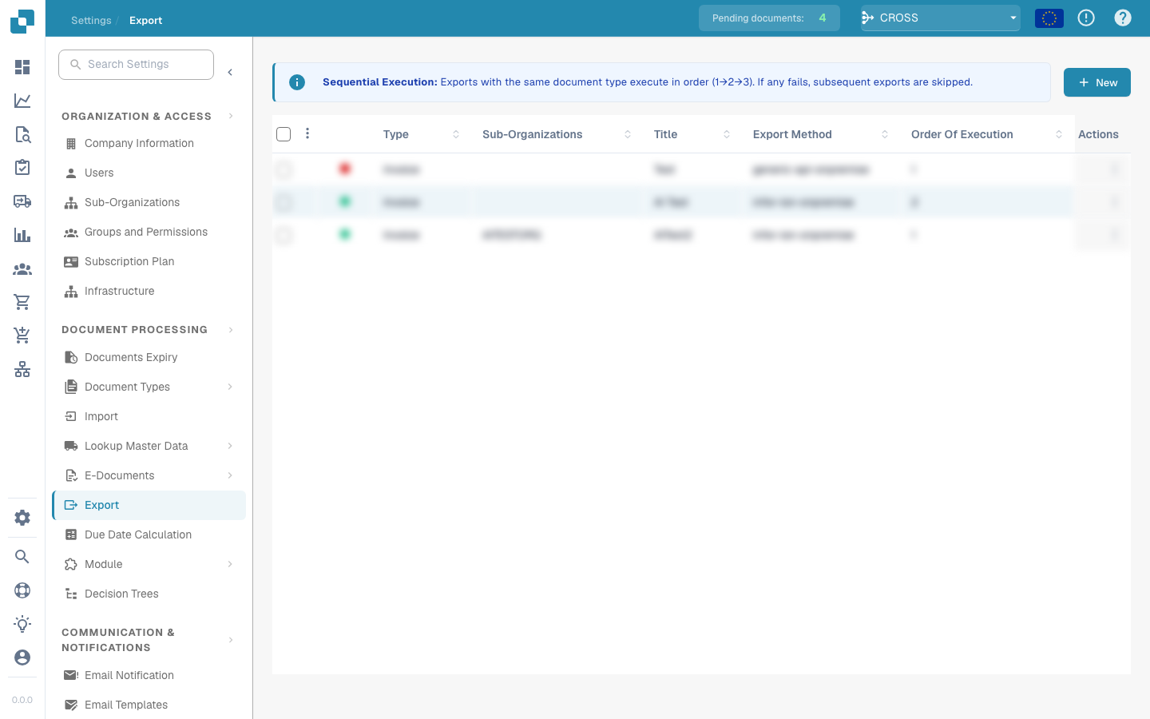
Task: Open the clipboard checklist icon in rail
Action: point(22,168)
